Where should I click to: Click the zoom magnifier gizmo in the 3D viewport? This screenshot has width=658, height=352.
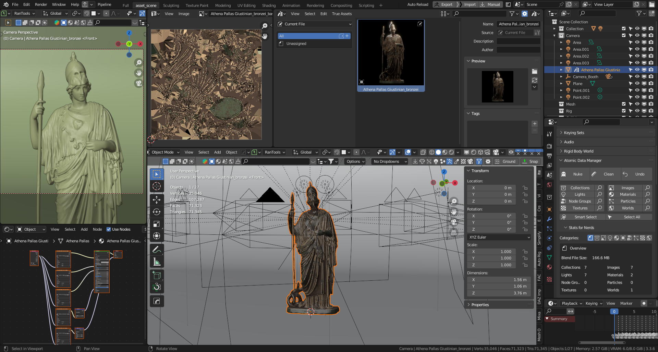[454, 201]
